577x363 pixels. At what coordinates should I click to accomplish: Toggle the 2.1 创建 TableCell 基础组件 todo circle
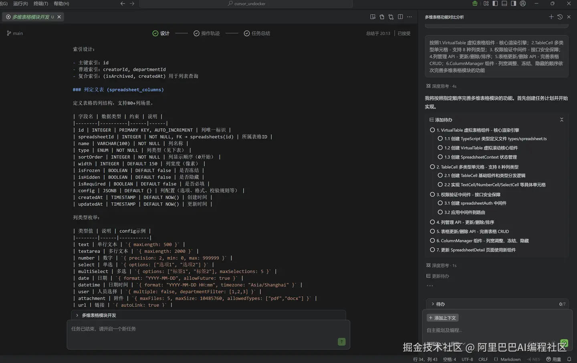(440, 175)
